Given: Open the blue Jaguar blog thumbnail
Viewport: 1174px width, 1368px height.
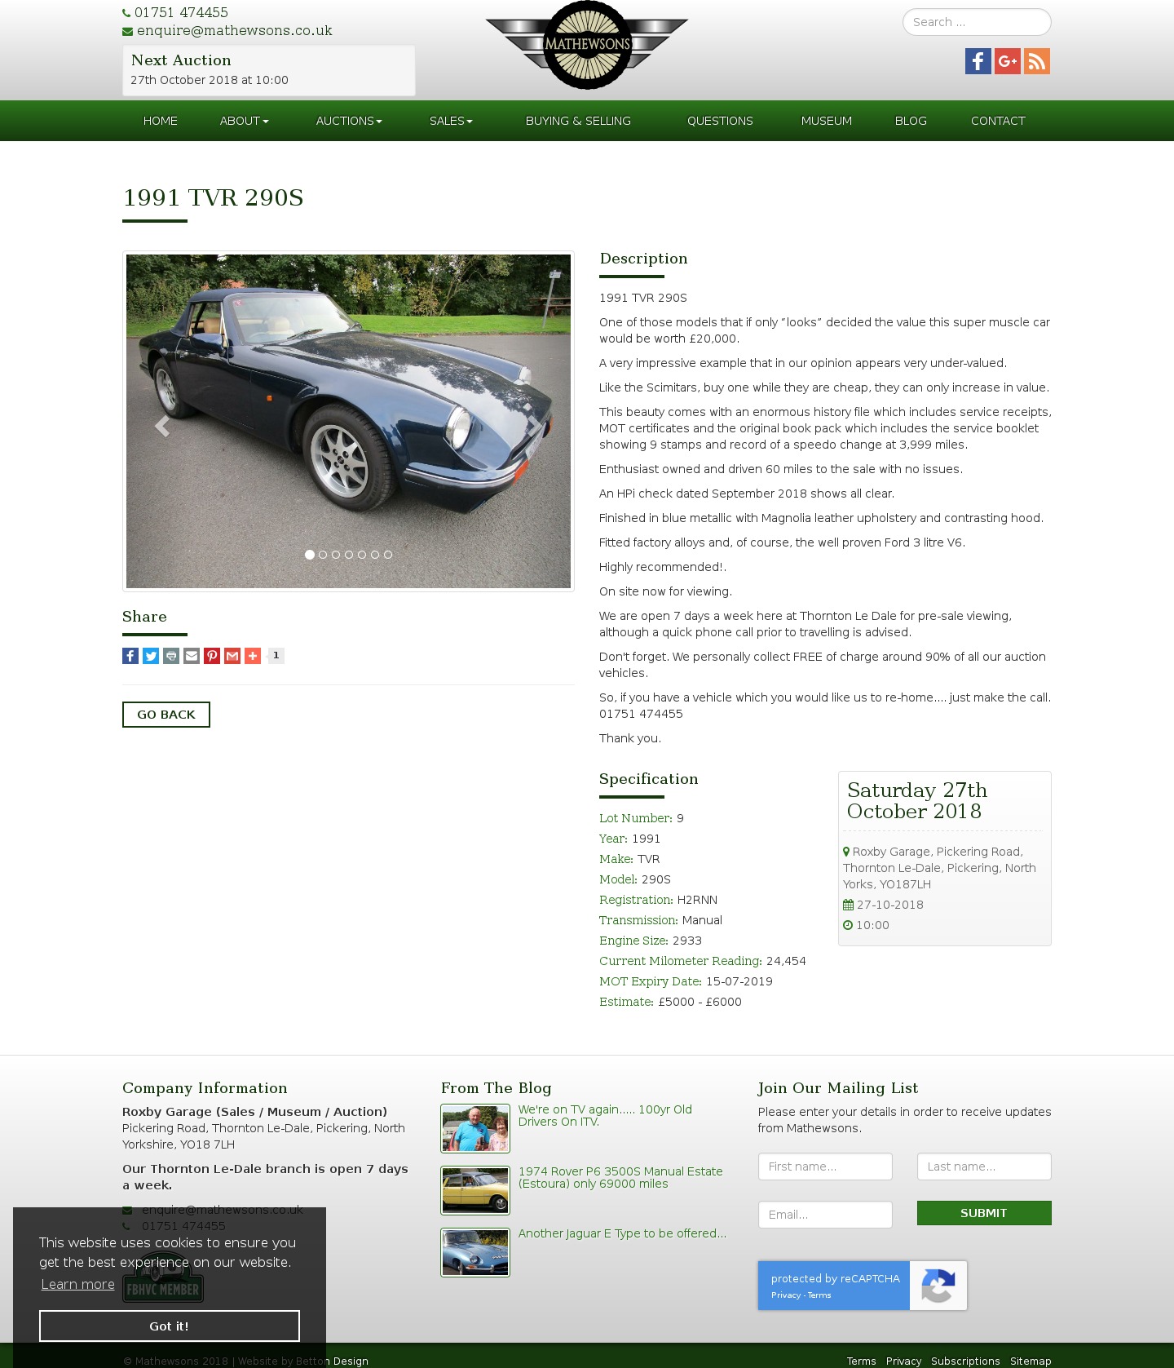Looking at the screenshot, I should point(475,1252).
